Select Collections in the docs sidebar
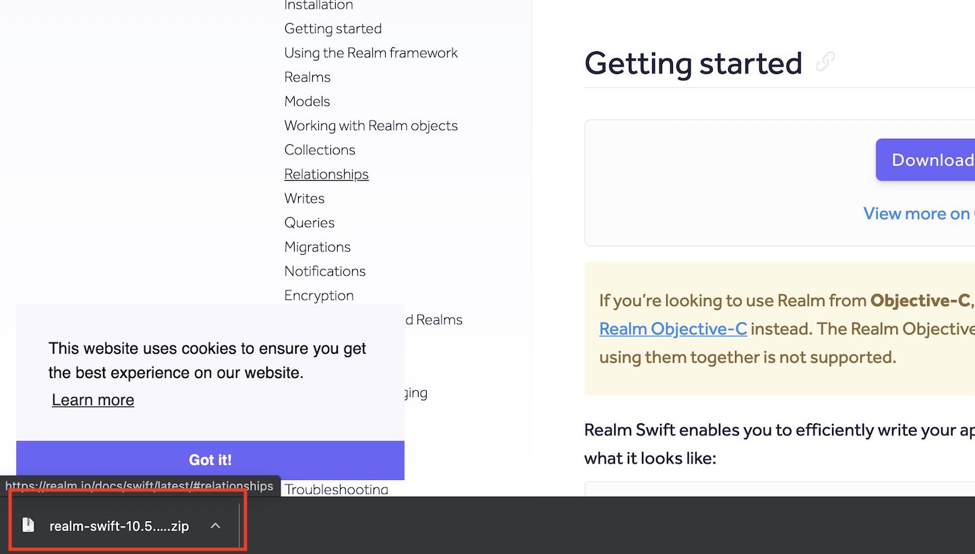 point(320,150)
